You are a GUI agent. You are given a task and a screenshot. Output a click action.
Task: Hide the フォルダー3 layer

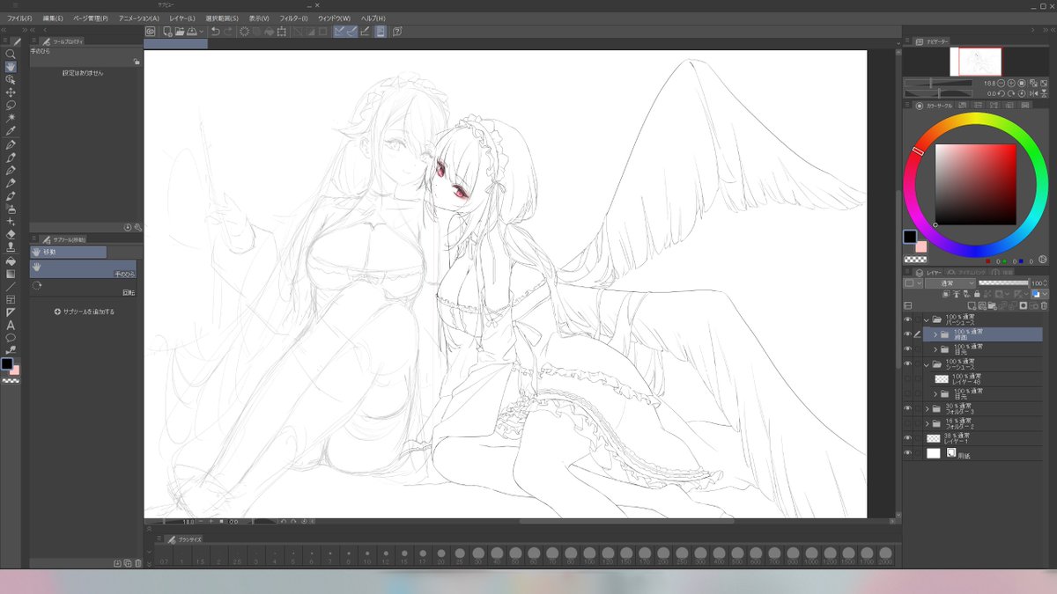coord(908,408)
